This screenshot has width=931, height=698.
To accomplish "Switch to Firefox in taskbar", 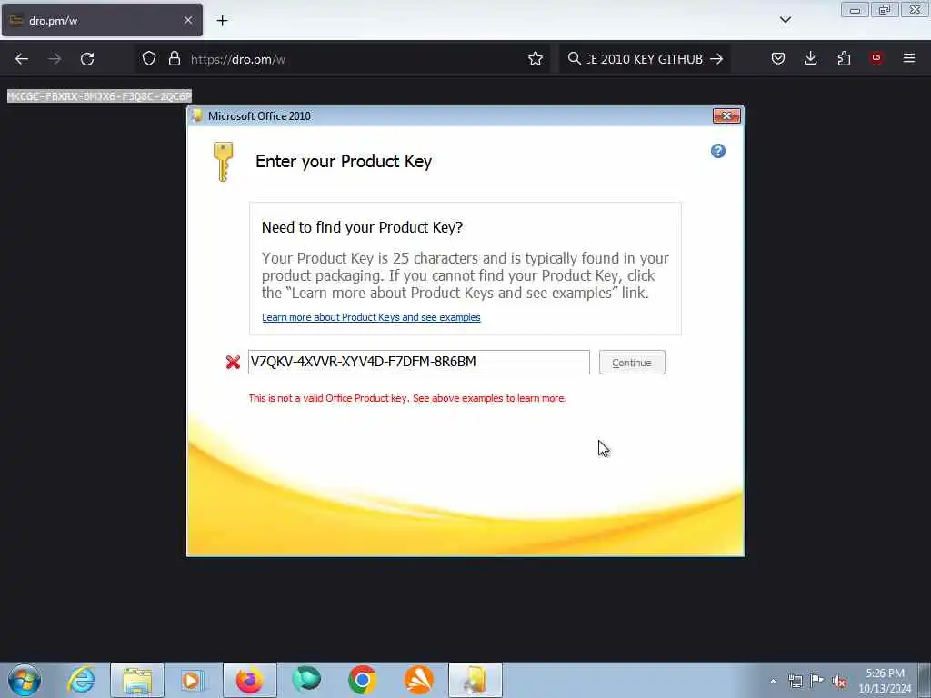I will click(249, 680).
